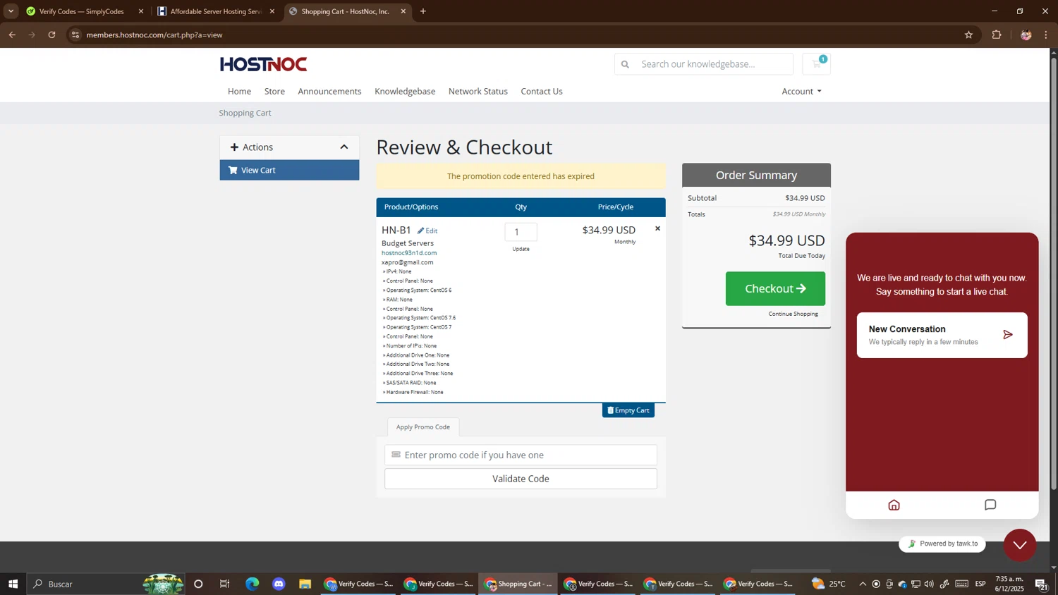Click the Operating System: CentOS 7.6 line
1058x595 pixels.
(x=420, y=318)
